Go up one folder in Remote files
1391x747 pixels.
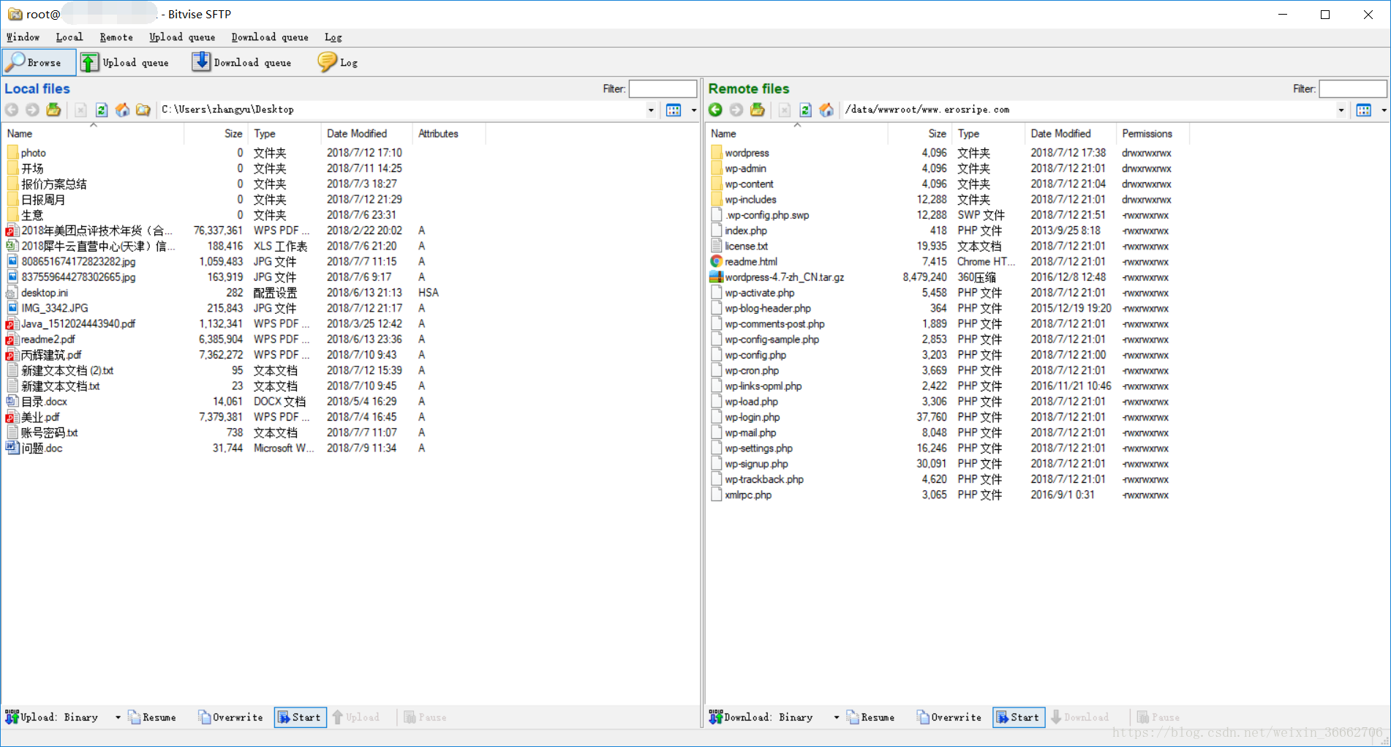point(758,110)
